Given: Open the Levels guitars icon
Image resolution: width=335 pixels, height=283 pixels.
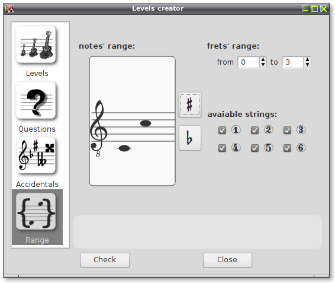Looking at the screenshot, I should pyautogui.click(x=36, y=44).
